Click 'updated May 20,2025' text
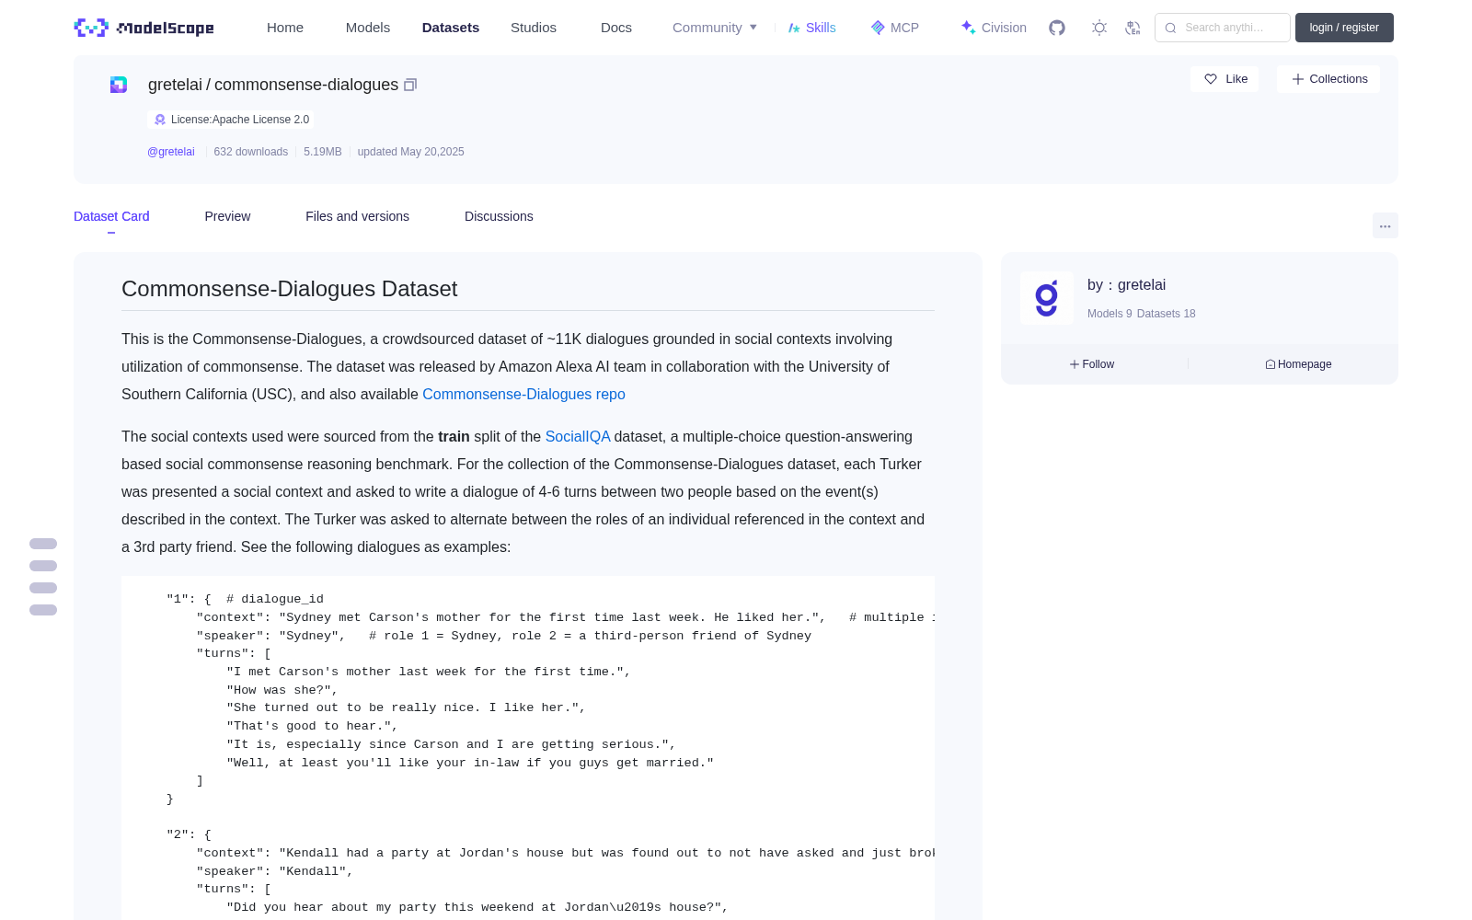1472x920 pixels. point(410,152)
